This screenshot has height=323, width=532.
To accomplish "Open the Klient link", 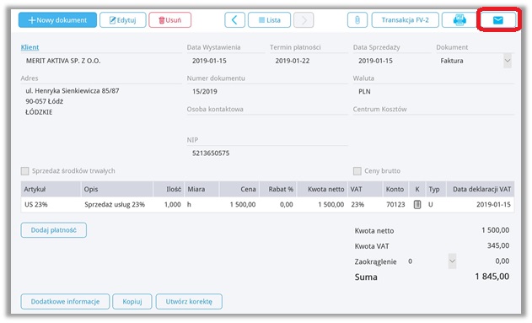I will click(30, 47).
